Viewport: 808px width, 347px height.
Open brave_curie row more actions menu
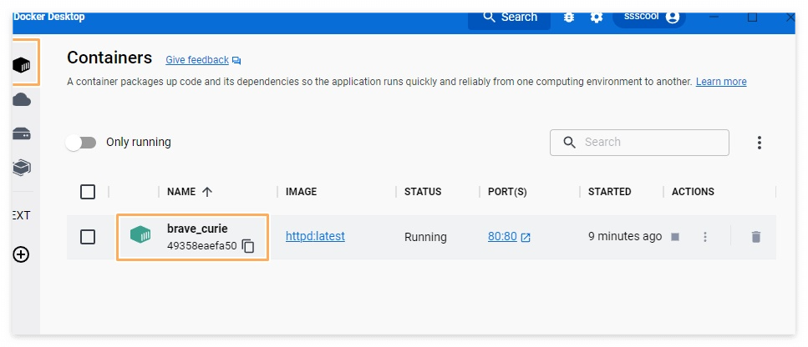click(x=705, y=237)
